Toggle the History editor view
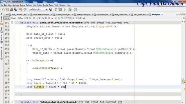 coord(21,18)
